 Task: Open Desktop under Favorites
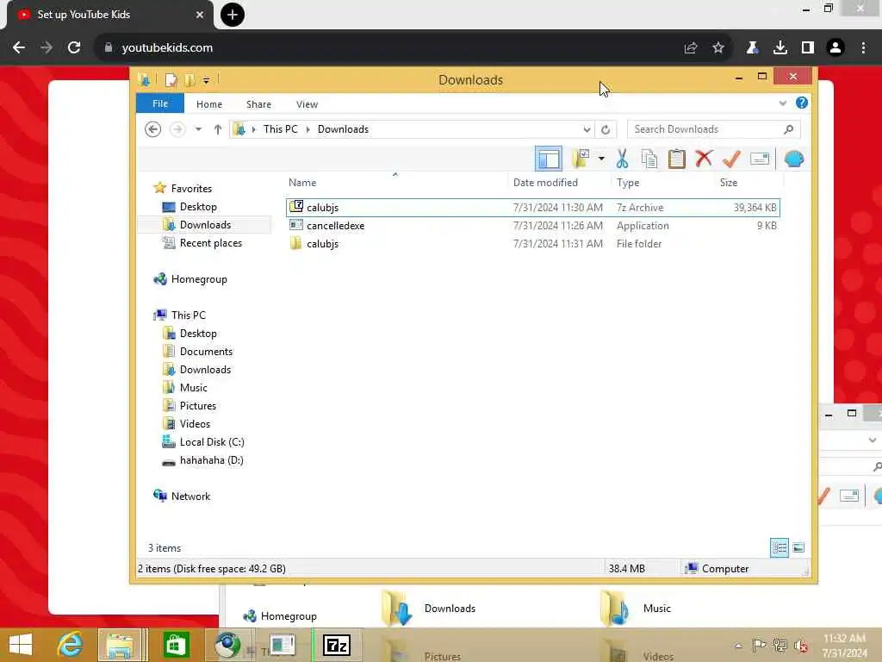pyautogui.click(x=198, y=207)
